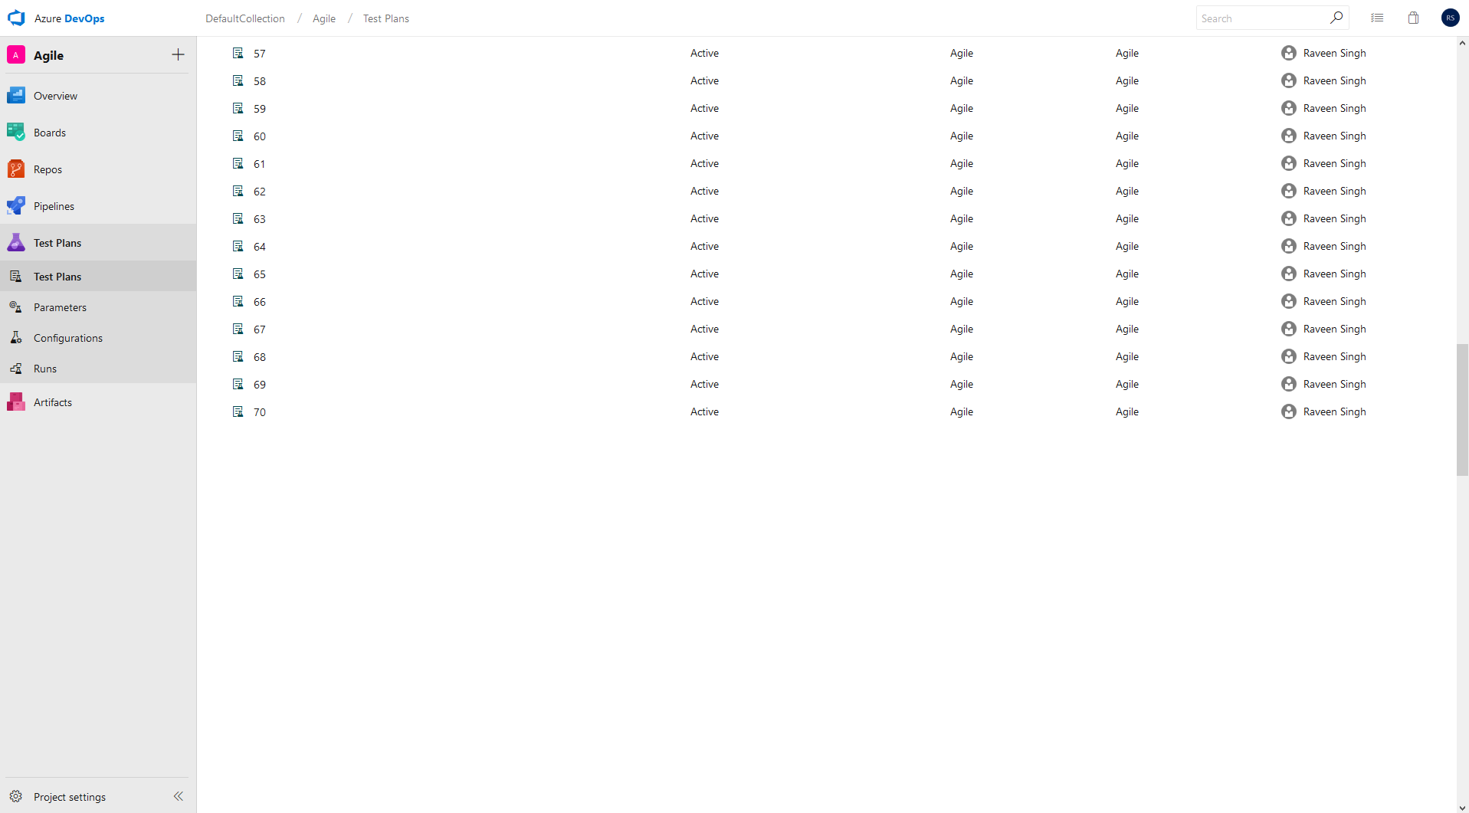Open the Repos section

(x=48, y=169)
